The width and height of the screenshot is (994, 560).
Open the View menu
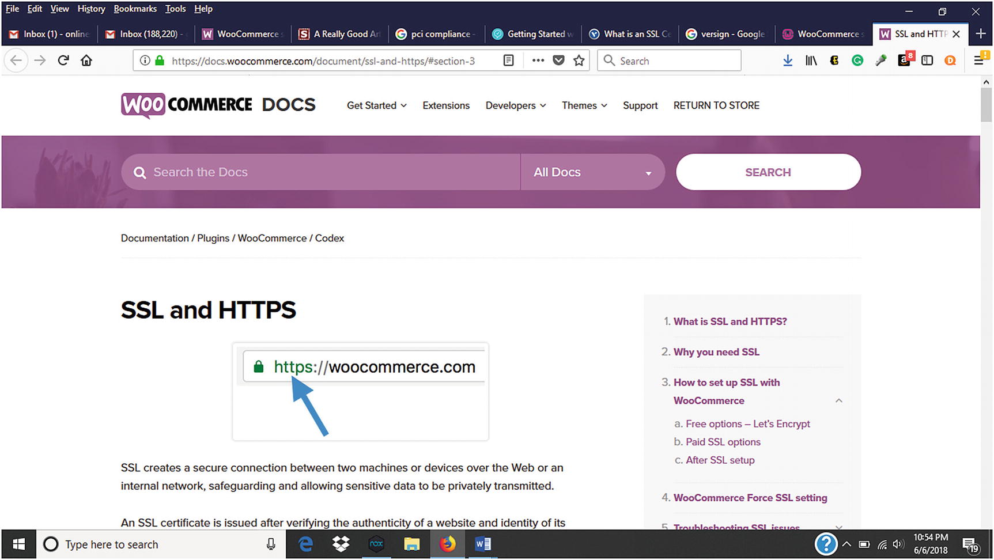[59, 9]
